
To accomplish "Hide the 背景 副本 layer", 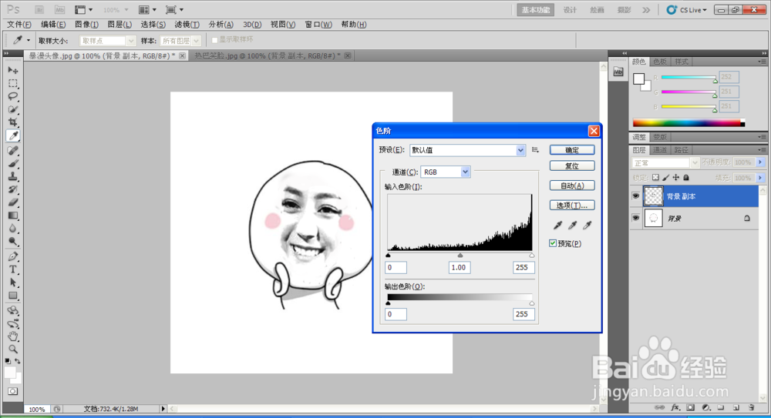I will (x=636, y=196).
